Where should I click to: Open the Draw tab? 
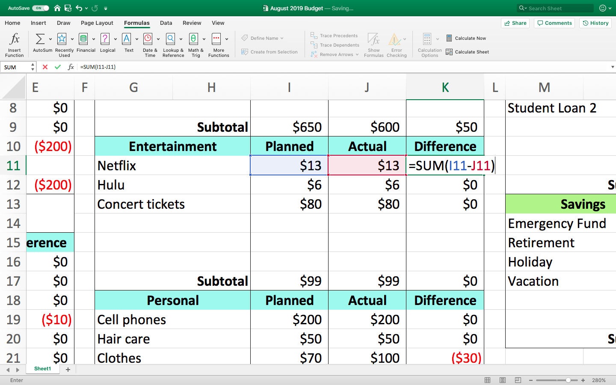pyautogui.click(x=64, y=23)
